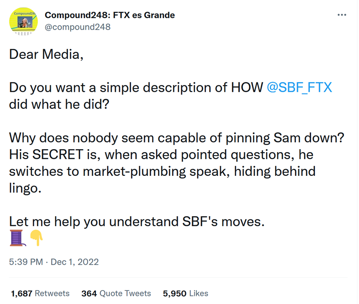
Task: Open the Compound248: FTX es Grande profile name
Action: tap(110, 15)
